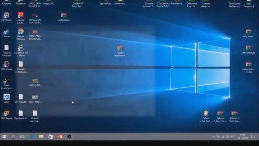259x146 pixels.
Task: Select the Fallout 3 (Rus) Sou archive
Action: 234,116
